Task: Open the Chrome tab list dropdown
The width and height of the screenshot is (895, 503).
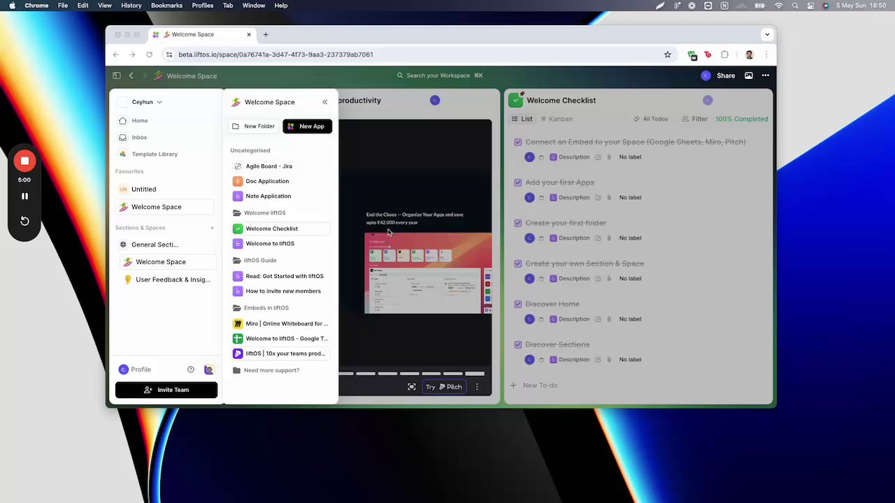Action: coord(767,34)
